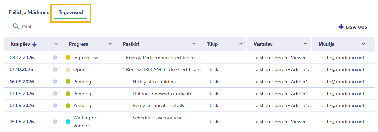The width and height of the screenshot is (378, 132).
Task: Open the gear icon for 15.08.2026 row
Action: pyautogui.click(x=55, y=122)
